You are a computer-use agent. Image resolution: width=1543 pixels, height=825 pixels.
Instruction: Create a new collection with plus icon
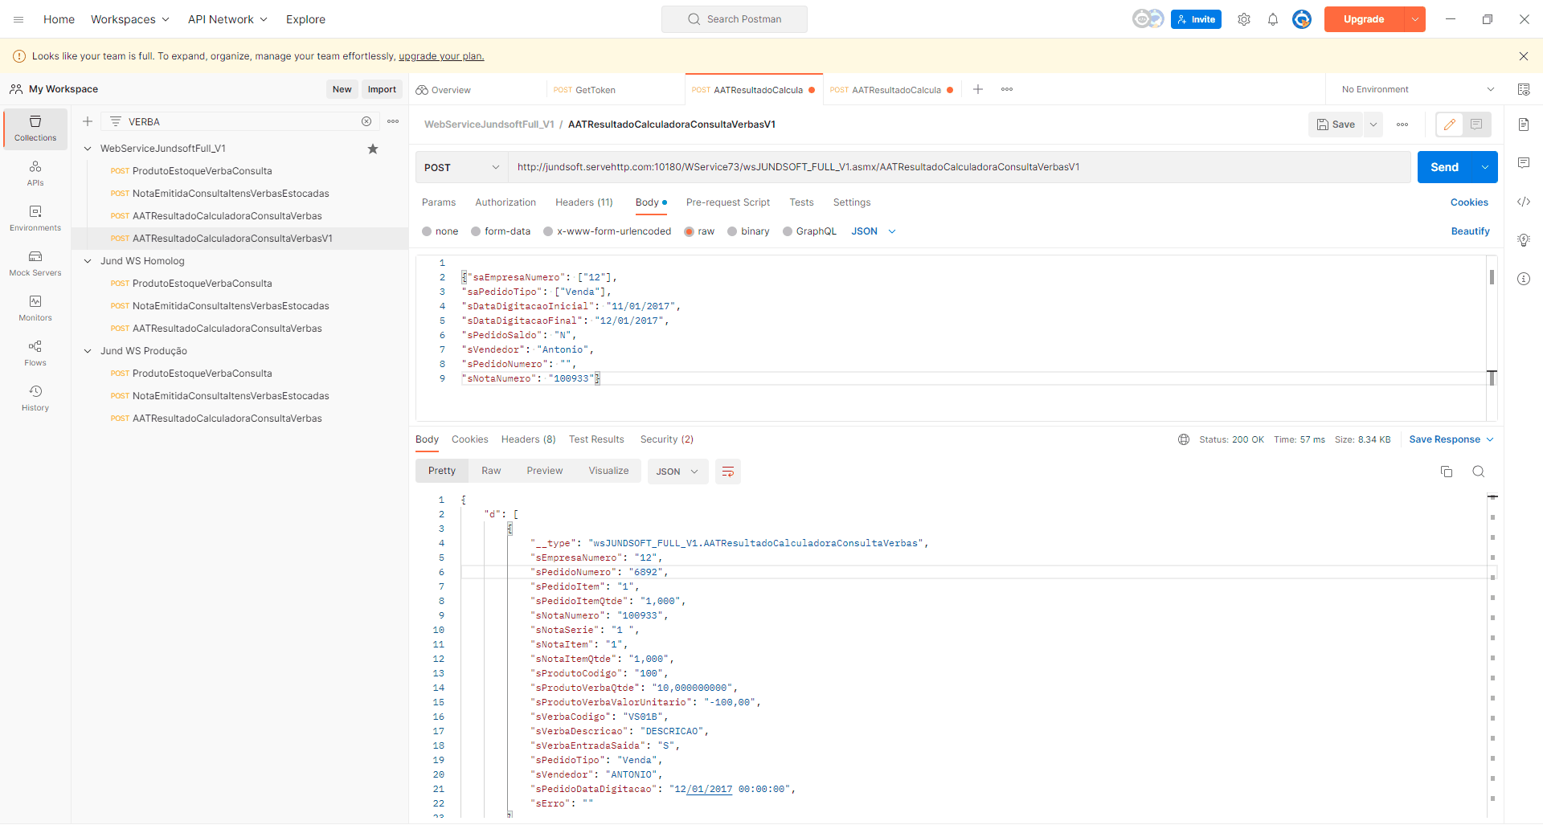click(x=88, y=121)
